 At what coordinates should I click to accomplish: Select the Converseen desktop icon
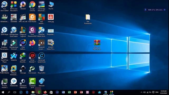(x=32, y=69)
